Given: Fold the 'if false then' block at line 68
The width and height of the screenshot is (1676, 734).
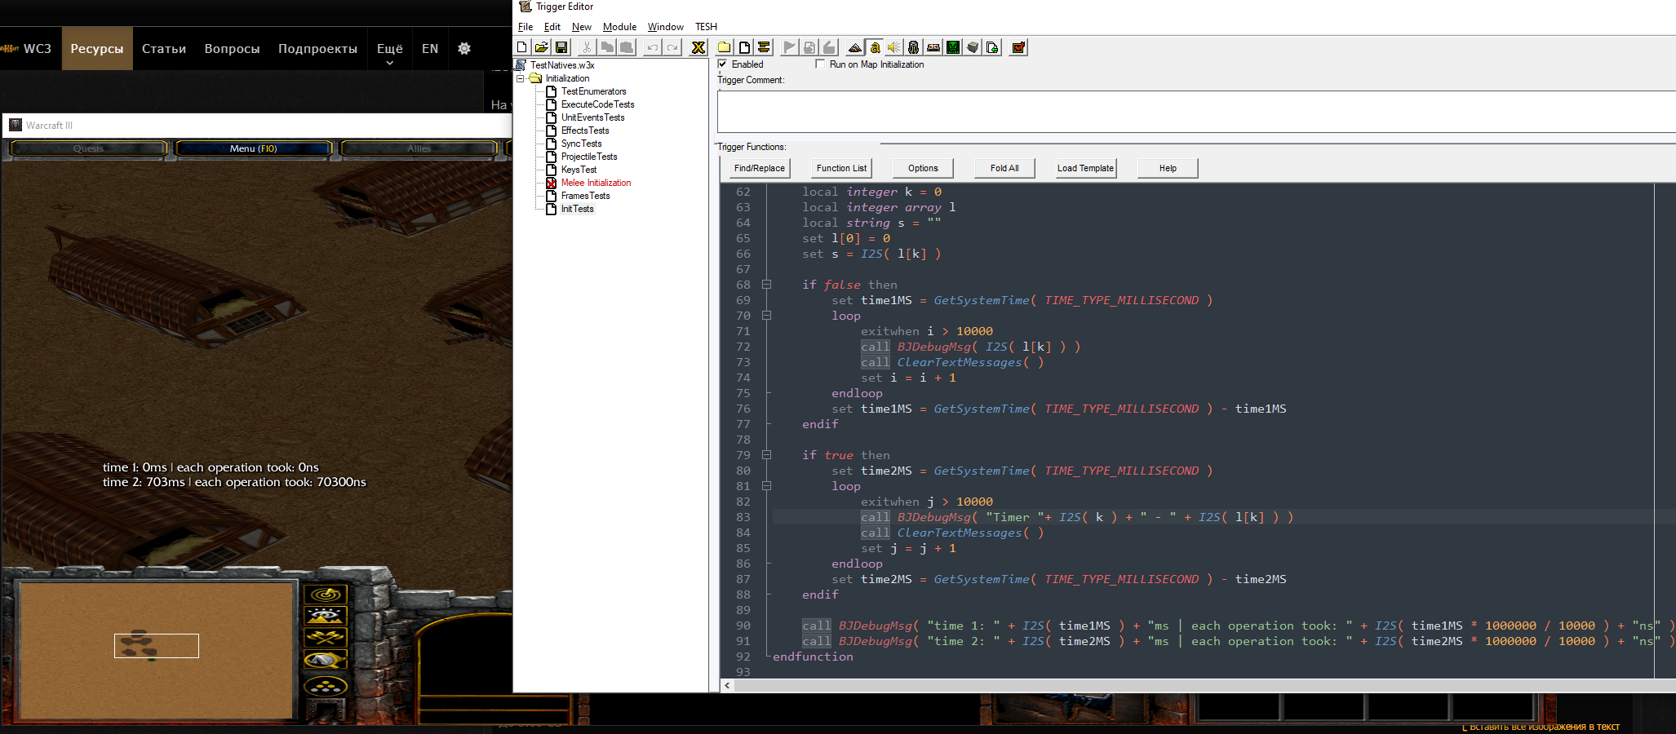Looking at the screenshot, I should coord(766,285).
